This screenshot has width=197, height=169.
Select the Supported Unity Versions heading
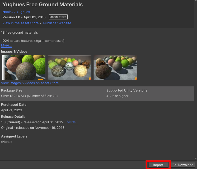tap(127, 91)
